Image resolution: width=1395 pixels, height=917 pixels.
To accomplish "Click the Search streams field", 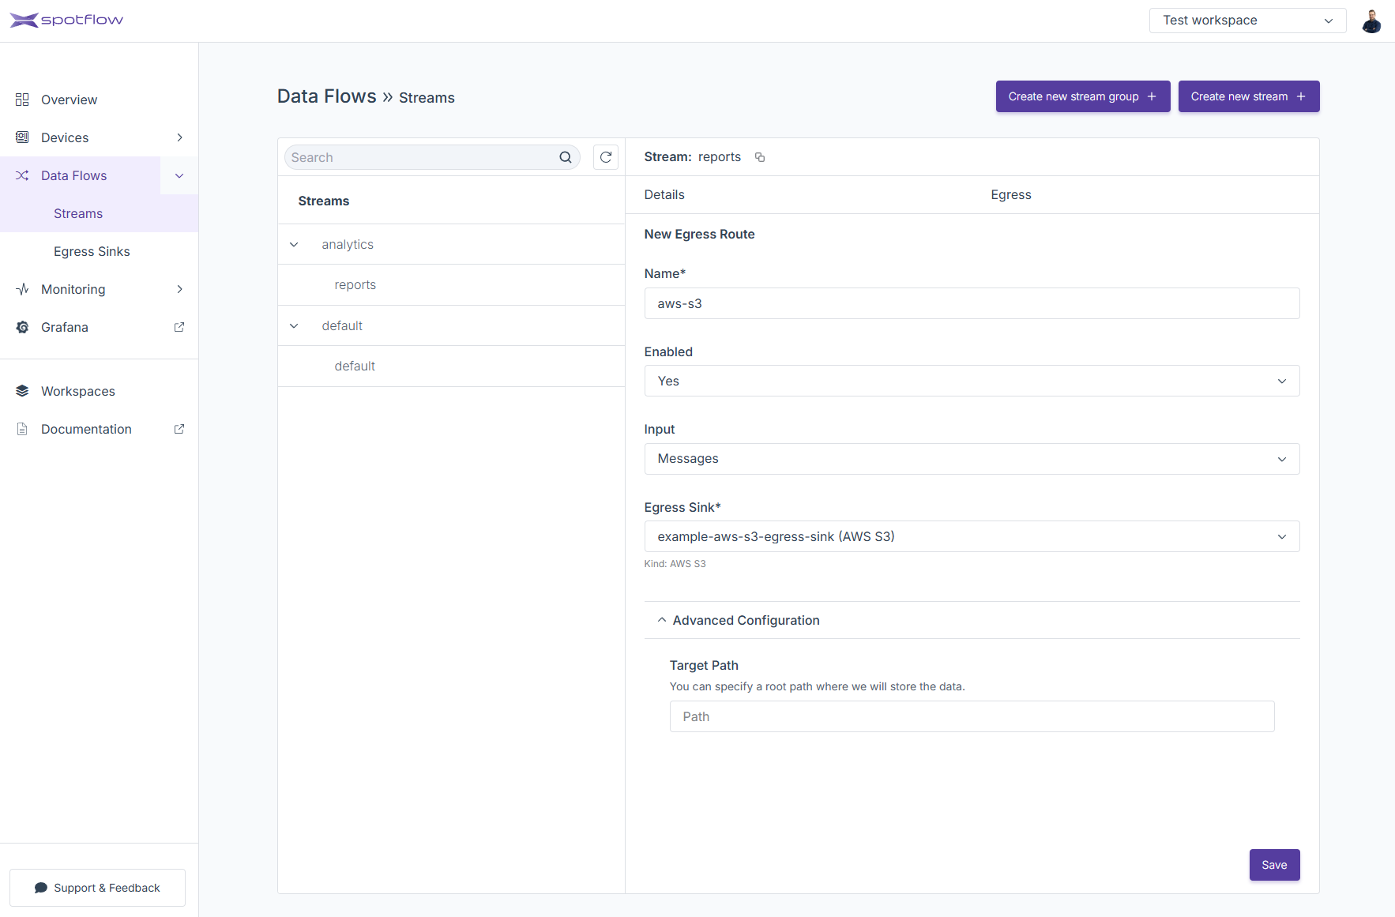I will pos(432,157).
